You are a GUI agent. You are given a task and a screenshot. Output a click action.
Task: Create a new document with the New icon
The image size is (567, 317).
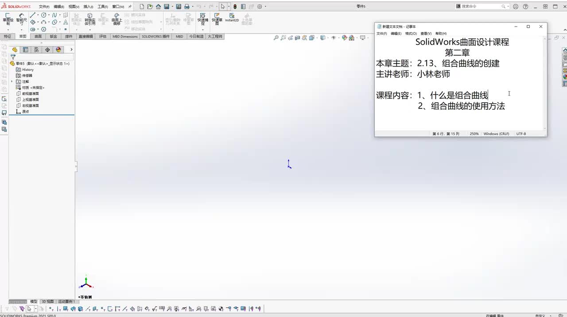click(142, 7)
